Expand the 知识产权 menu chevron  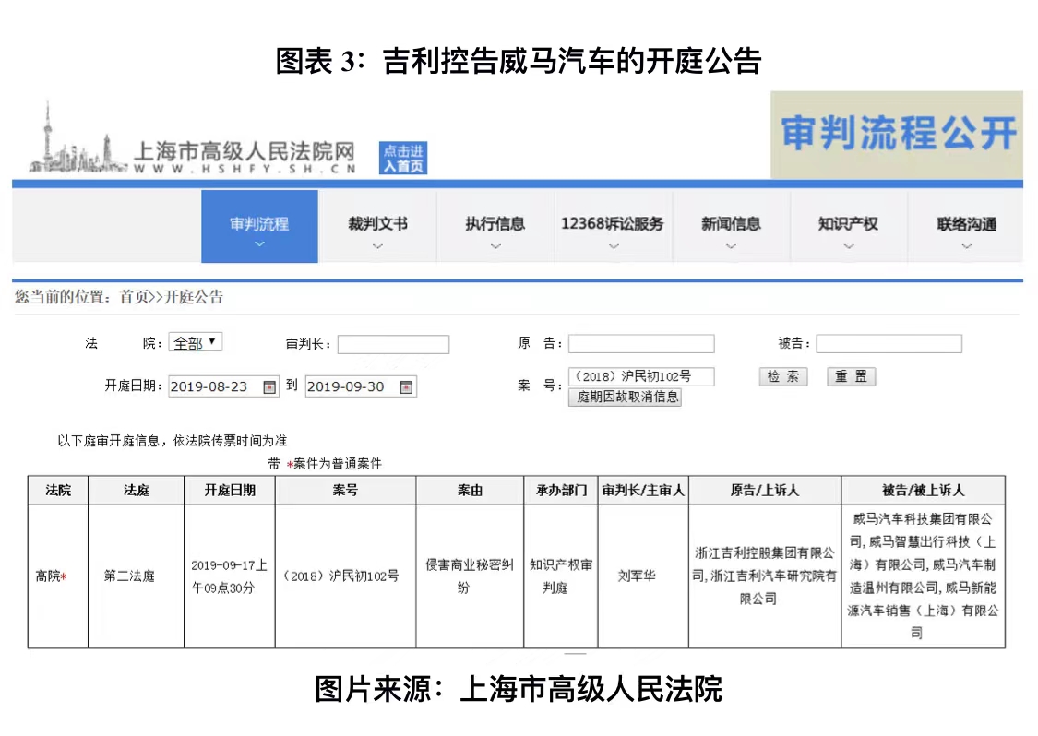coord(848,247)
